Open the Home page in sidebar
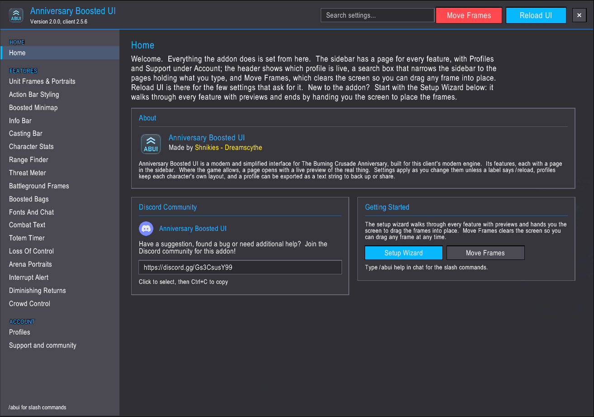The width and height of the screenshot is (594, 417). coord(60,53)
